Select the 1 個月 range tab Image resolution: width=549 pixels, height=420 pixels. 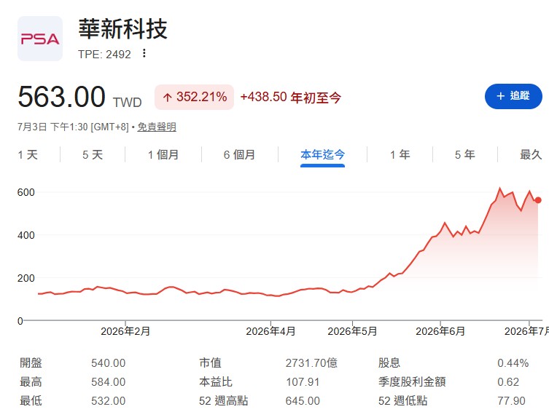coord(163,154)
